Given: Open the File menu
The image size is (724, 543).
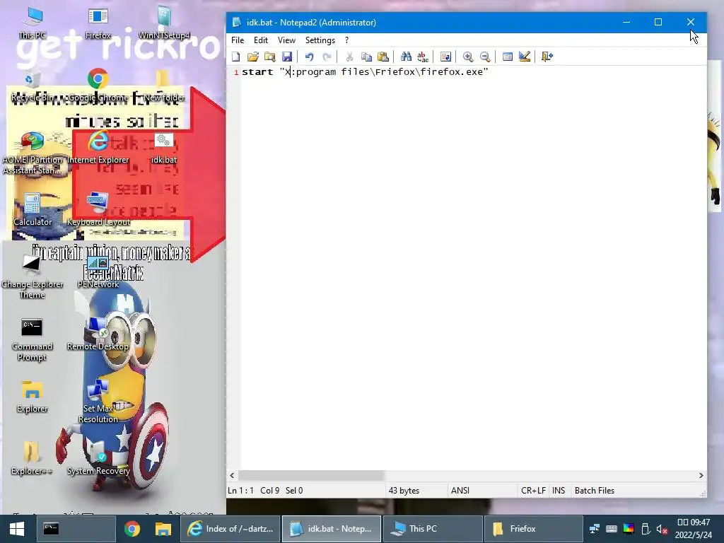Looking at the screenshot, I should pyautogui.click(x=238, y=40).
